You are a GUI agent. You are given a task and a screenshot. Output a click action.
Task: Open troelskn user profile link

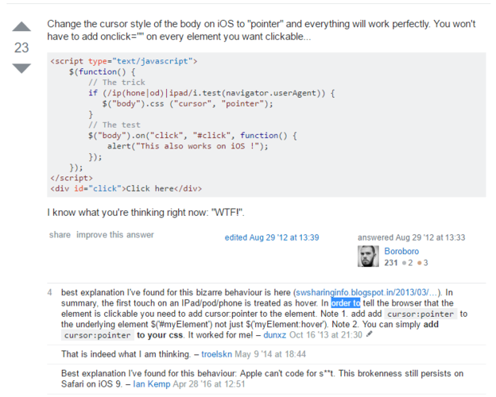217,354
